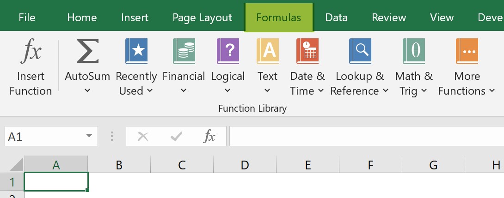Click the formula bar cancel X icon
Screen dimensions: 504x198
point(143,137)
